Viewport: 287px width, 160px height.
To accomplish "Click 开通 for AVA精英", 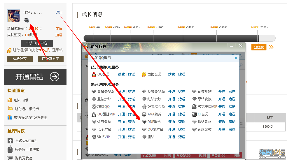I will (171, 114).
